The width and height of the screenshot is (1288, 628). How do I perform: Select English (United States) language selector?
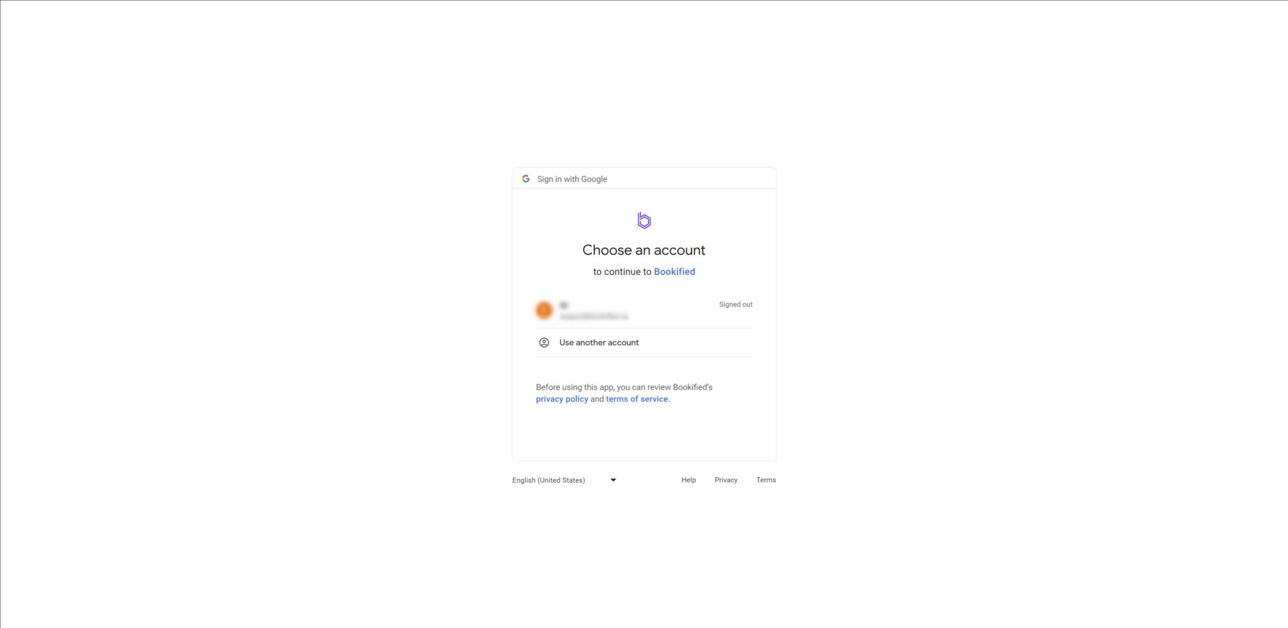(x=565, y=480)
